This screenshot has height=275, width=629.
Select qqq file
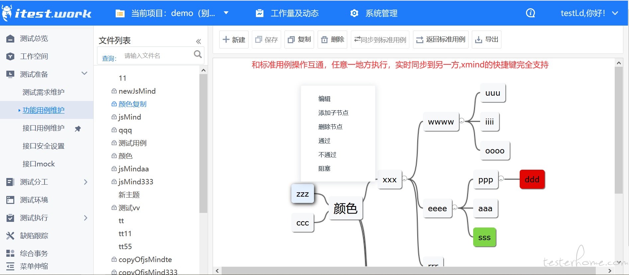(125, 130)
